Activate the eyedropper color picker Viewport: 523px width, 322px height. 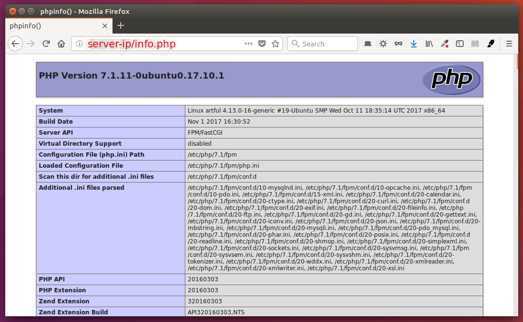point(444,44)
